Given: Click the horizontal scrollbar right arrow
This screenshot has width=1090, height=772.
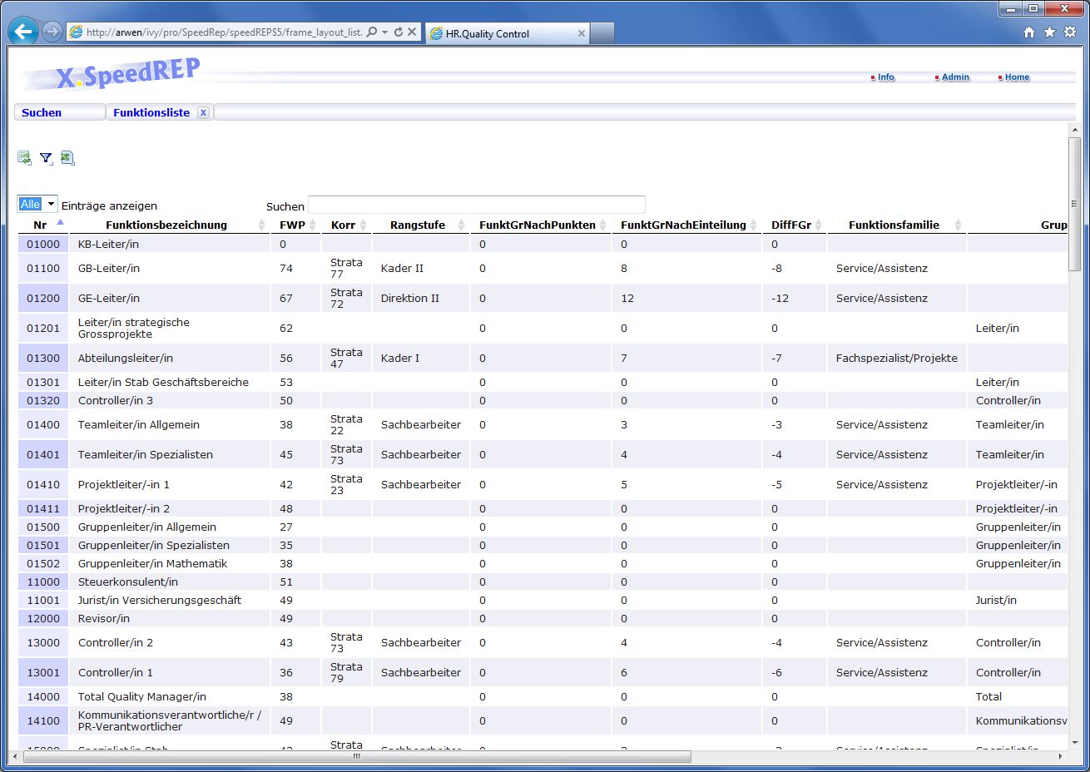Looking at the screenshot, I should pos(1060,756).
